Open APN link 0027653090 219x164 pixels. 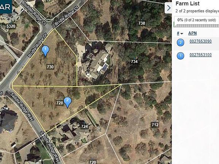pos(201,41)
